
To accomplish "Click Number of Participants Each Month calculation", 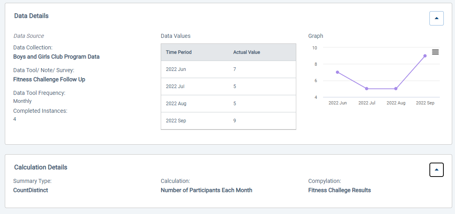I will [206, 190].
